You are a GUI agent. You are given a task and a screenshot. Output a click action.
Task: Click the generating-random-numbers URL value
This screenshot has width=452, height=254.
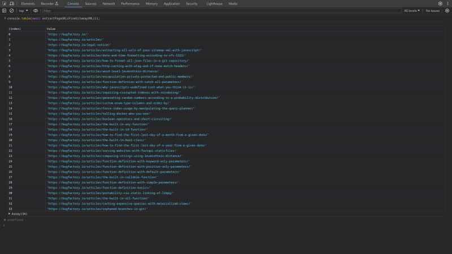point(133,98)
